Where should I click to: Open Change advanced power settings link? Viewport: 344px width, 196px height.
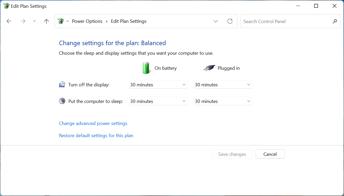93,123
